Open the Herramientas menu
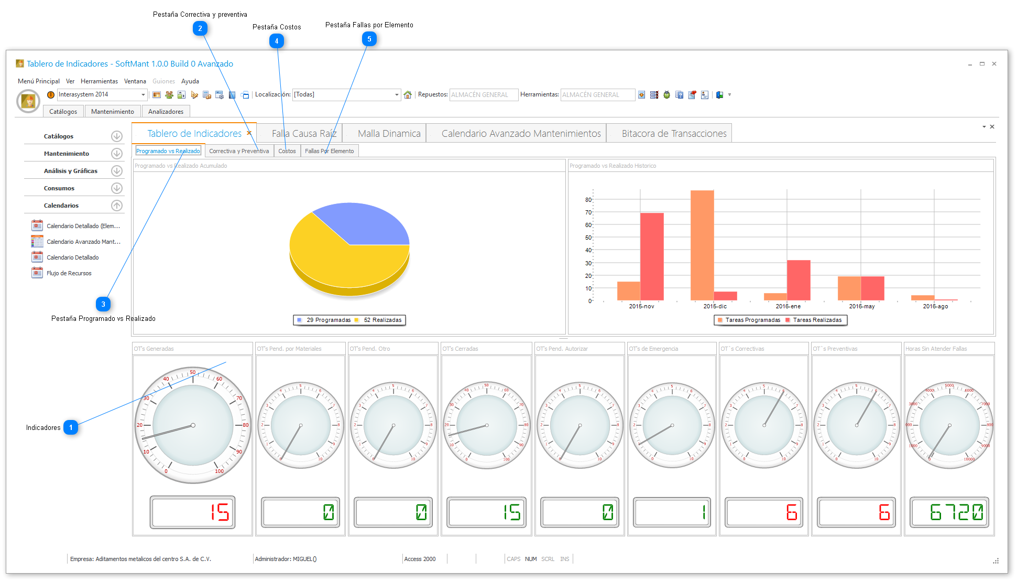Image resolution: width=1017 pixels, height=582 pixels. pos(99,81)
